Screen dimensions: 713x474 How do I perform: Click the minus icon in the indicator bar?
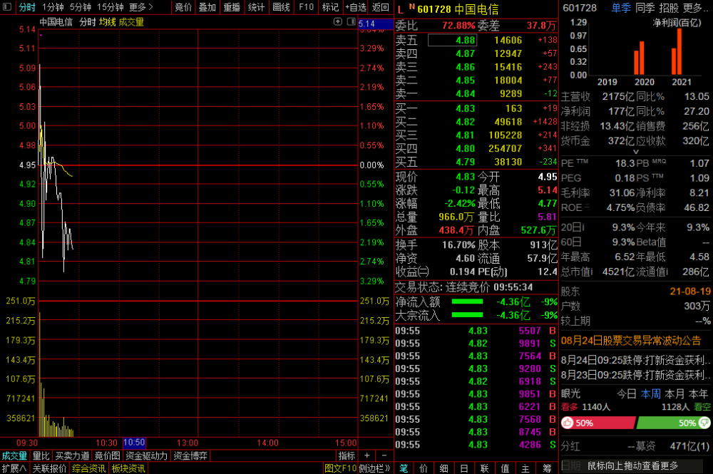pos(384,455)
